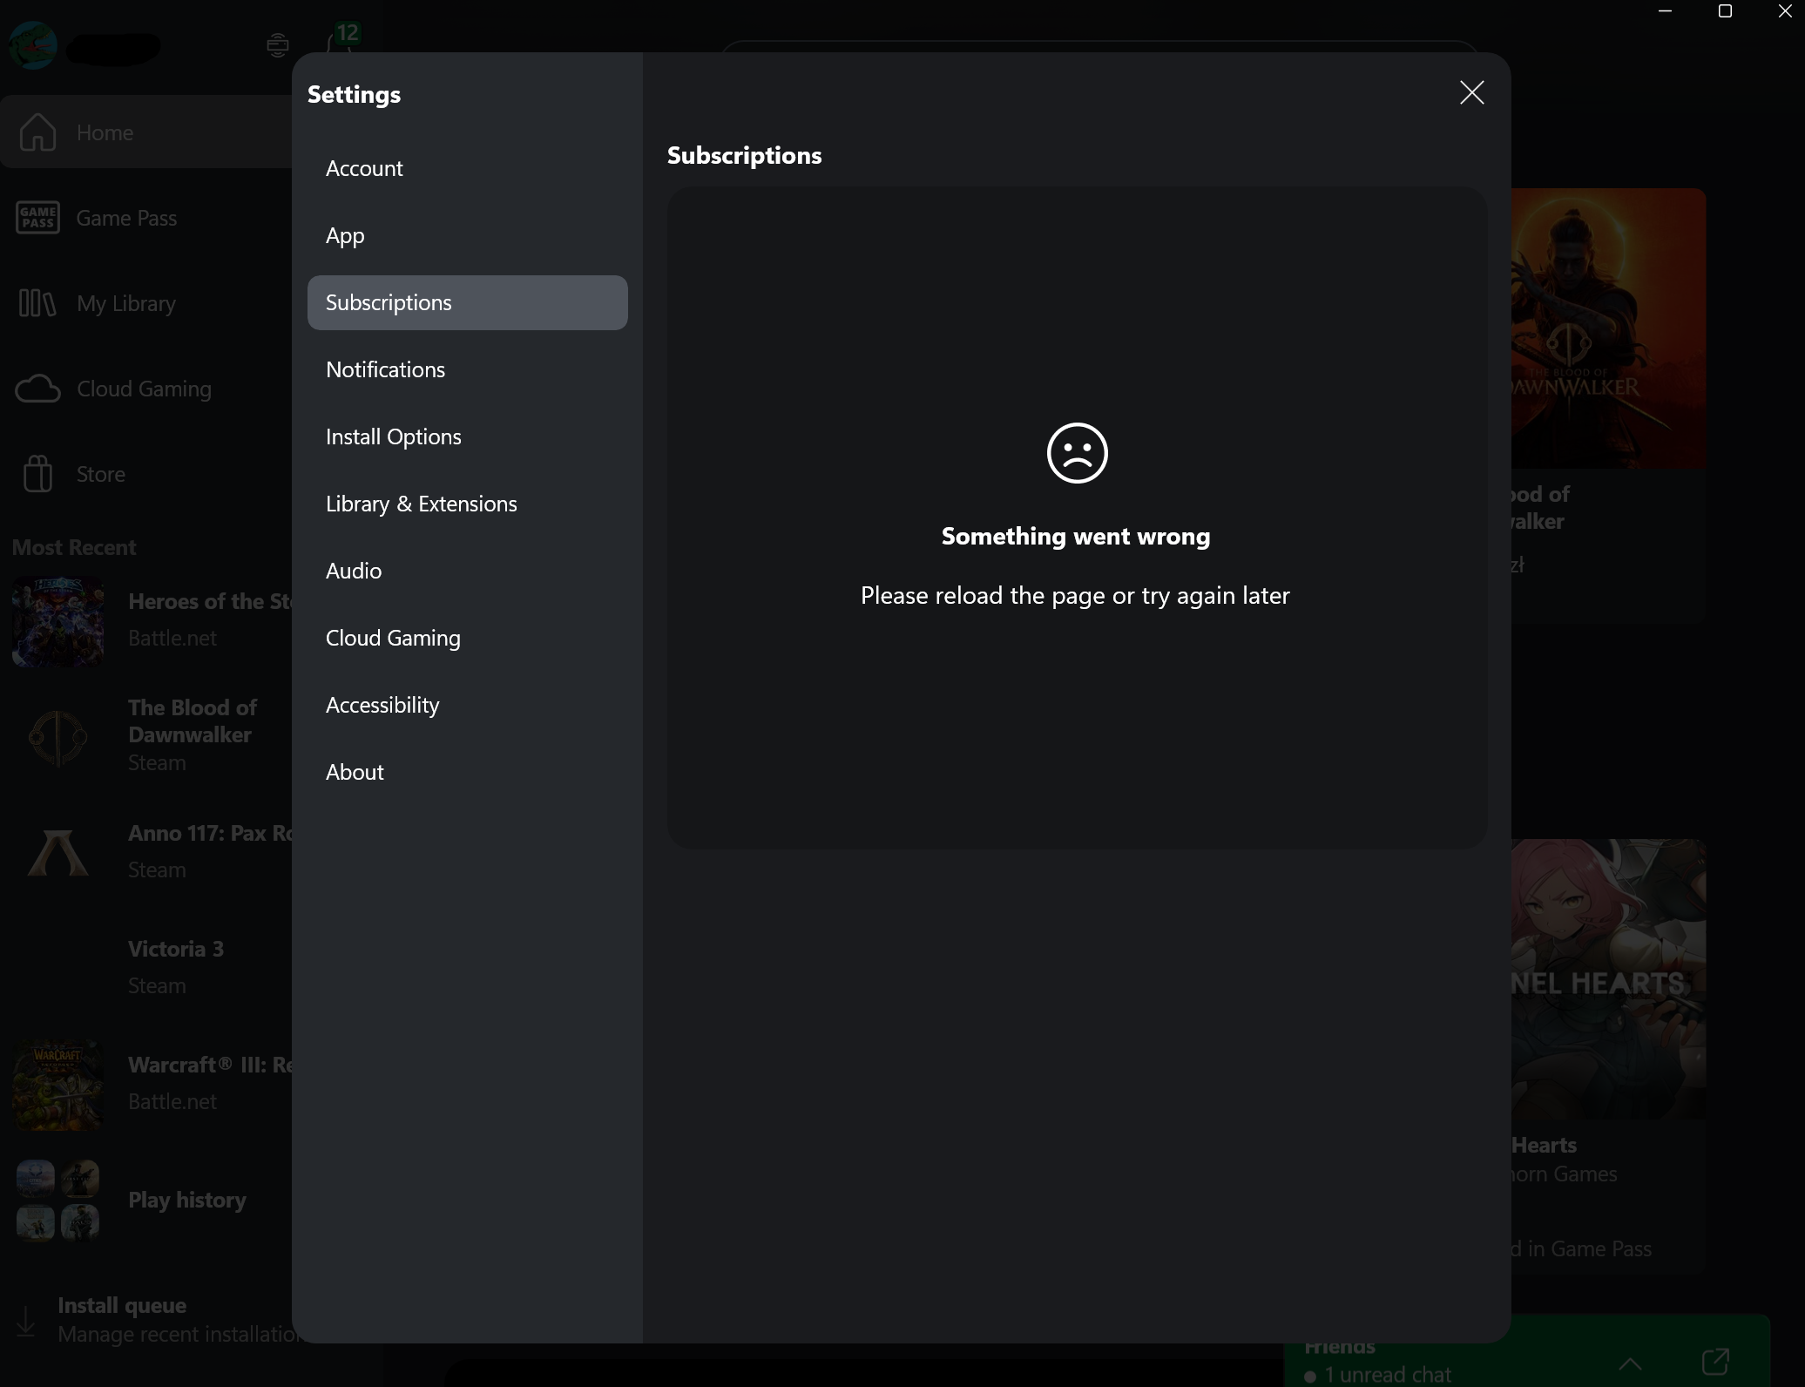Open Account settings

pos(467,168)
